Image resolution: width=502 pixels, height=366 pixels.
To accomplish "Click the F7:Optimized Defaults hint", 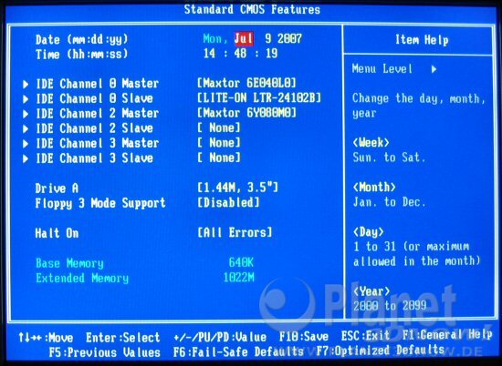I will pos(380,350).
